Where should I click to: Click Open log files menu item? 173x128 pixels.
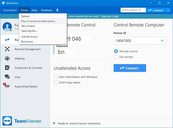point(29,31)
